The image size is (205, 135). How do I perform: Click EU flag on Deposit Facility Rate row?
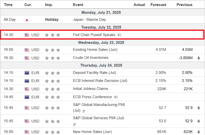point(27,73)
